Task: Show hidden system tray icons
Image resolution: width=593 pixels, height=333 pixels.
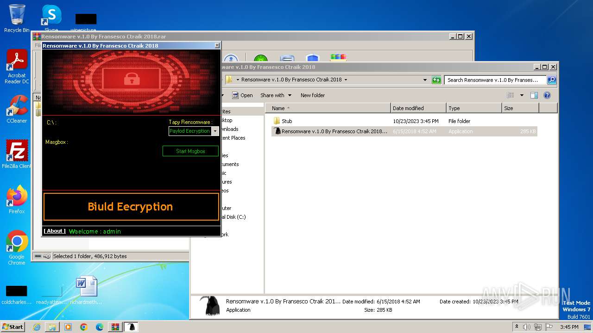Action: (517, 327)
